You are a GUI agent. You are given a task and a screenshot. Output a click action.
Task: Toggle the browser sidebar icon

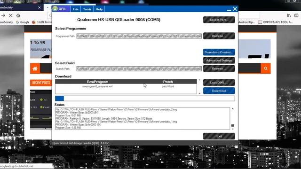point(296,15)
